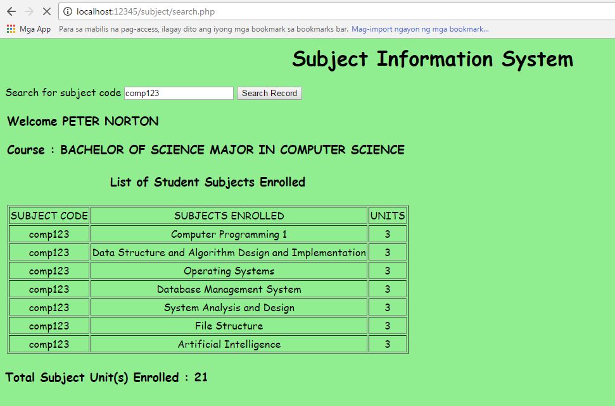Click the Subject Information System heading
The image size is (615, 406).
(431, 59)
